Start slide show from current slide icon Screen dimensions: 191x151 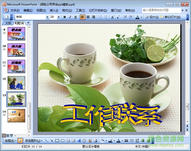(x=12, y=135)
